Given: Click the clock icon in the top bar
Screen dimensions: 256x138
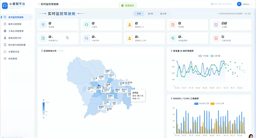Looking at the screenshot, I should 212,4.
